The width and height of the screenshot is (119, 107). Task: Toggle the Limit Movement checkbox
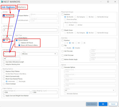(x=16, y=20)
